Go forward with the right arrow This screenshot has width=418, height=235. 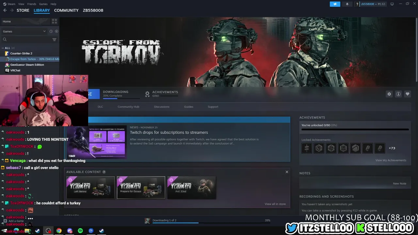(x=12, y=10)
